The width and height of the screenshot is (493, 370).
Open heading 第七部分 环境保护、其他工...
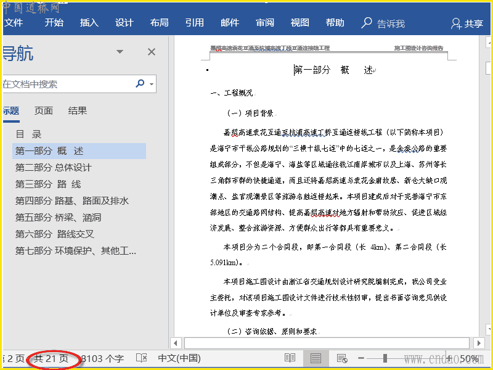[x=76, y=251]
